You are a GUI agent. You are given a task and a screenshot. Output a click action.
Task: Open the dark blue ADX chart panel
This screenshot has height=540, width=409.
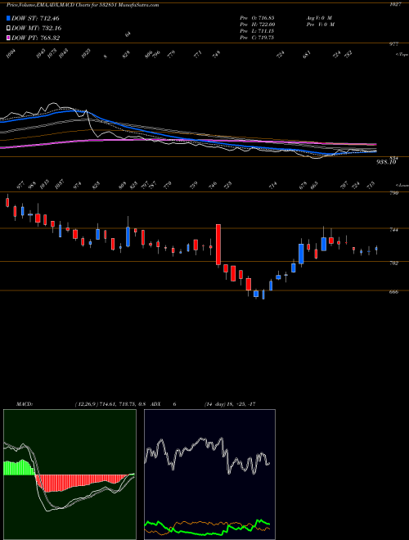point(209,475)
